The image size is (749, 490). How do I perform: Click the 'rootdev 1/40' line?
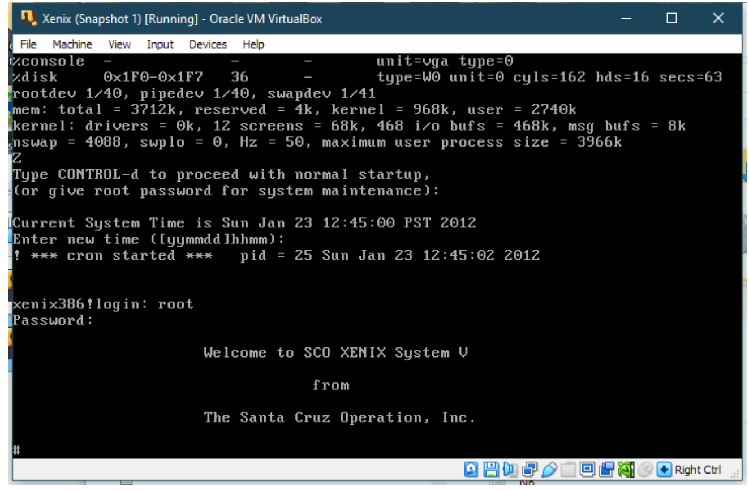194,93
